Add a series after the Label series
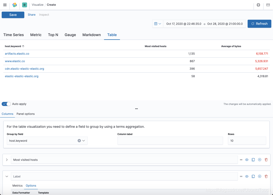Viewport: 273px width, 195px height. (x=260, y=176)
